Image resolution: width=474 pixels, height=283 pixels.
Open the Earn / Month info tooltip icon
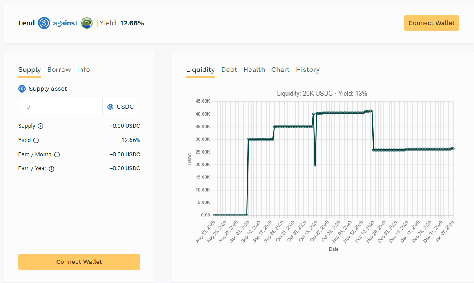[x=57, y=155]
